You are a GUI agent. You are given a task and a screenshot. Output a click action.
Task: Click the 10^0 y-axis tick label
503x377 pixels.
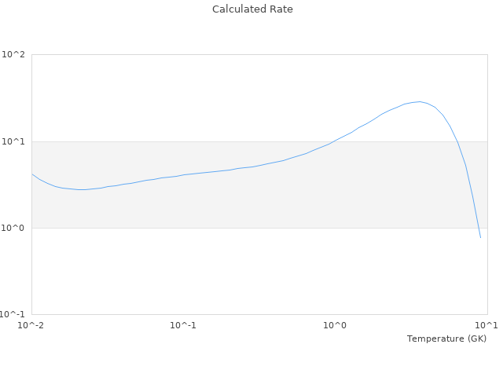click(x=14, y=228)
